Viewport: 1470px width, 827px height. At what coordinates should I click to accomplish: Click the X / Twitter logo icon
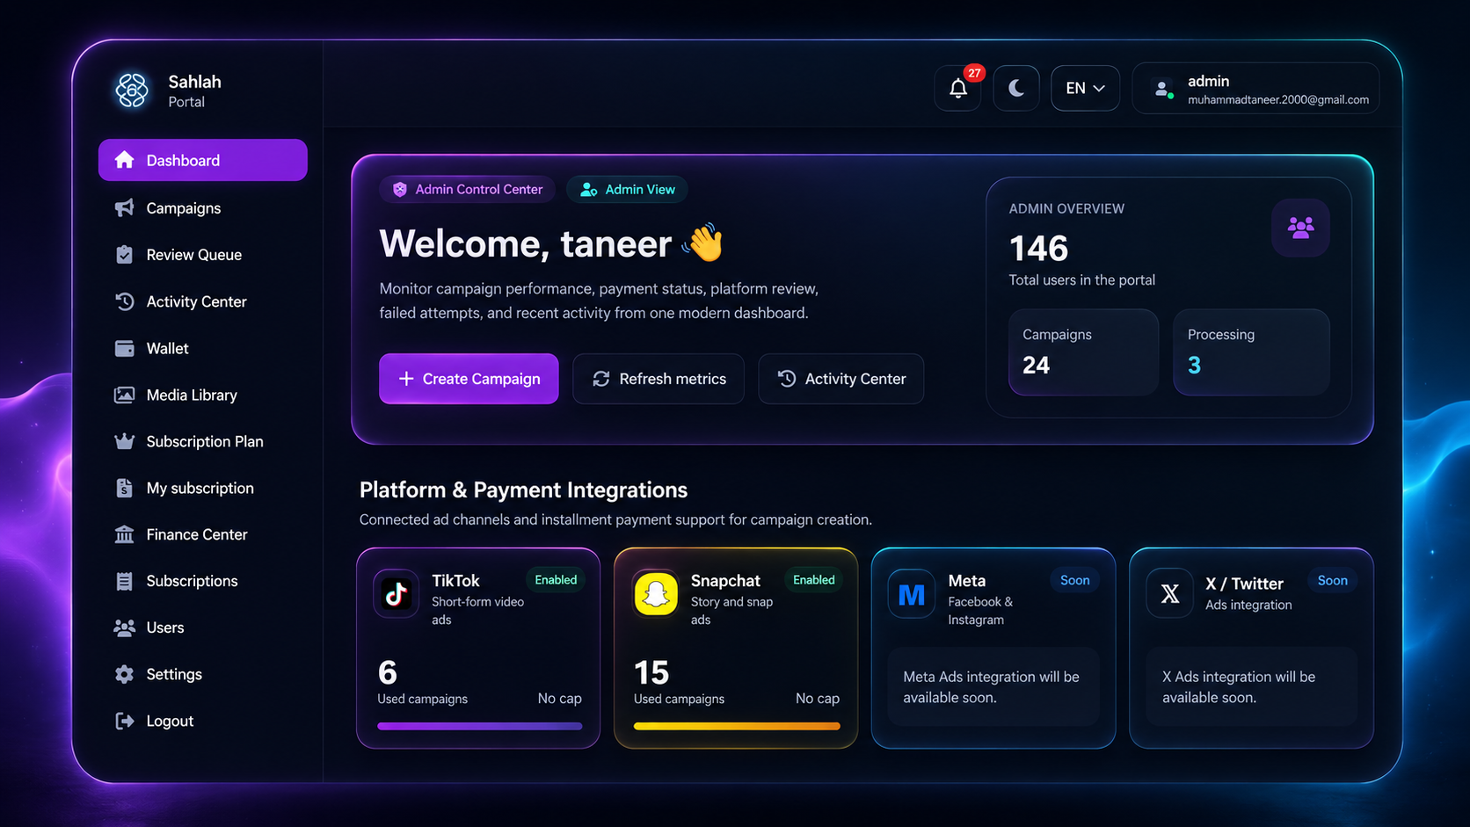1170,594
